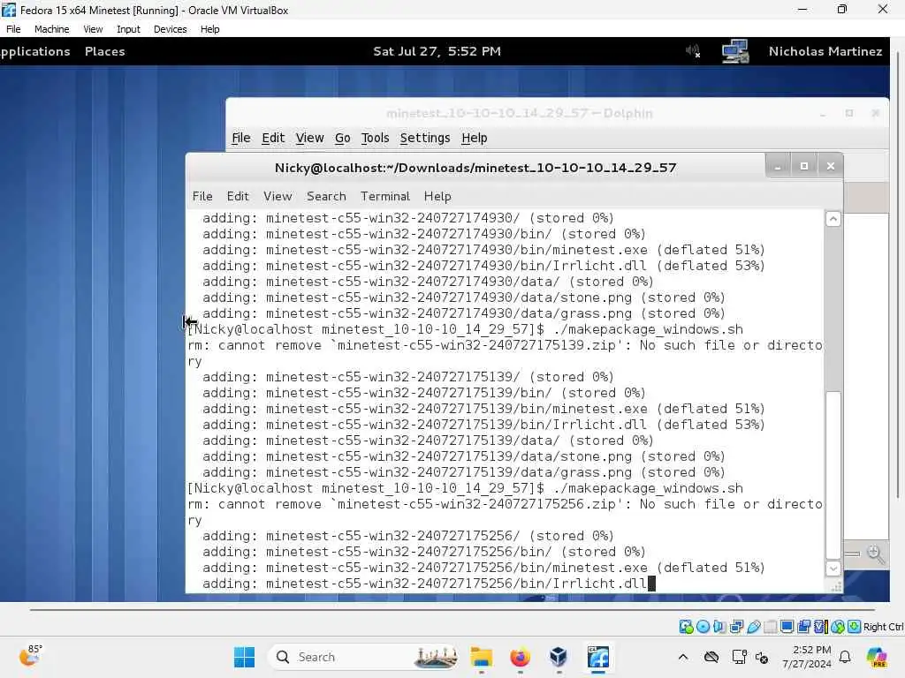The width and height of the screenshot is (905, 678).
Task: Click the zoom slider in Dolphin status bar
Action: [853, 554]
